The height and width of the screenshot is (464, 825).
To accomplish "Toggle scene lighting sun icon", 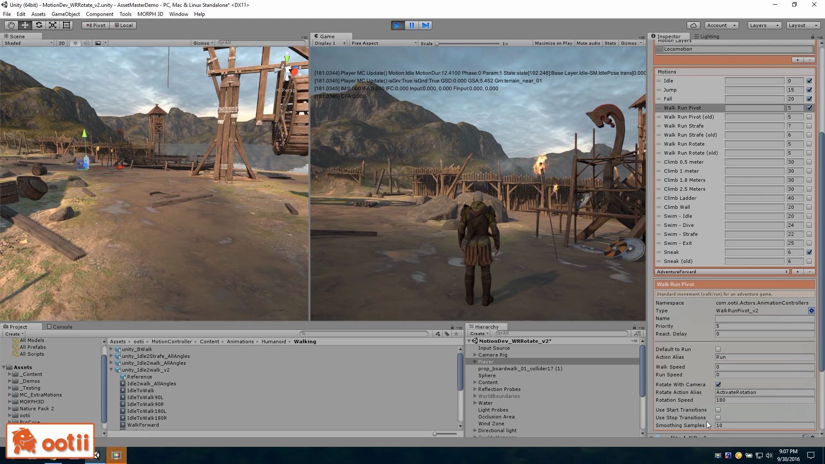I will click(76, 43).
